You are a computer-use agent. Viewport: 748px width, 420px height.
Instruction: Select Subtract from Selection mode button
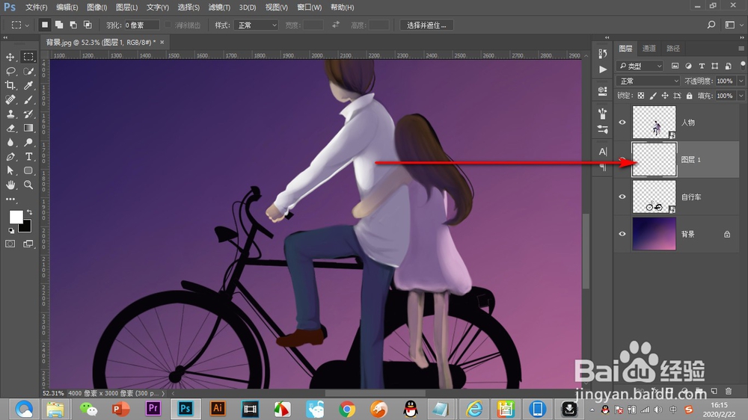[x=73, y=25]
